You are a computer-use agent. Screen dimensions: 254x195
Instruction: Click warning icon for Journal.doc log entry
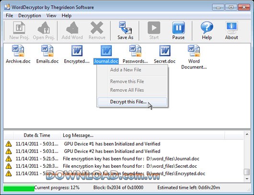[9, 159]
